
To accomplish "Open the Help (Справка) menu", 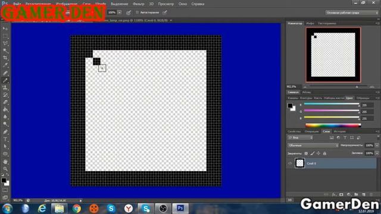I will (198, 4).
